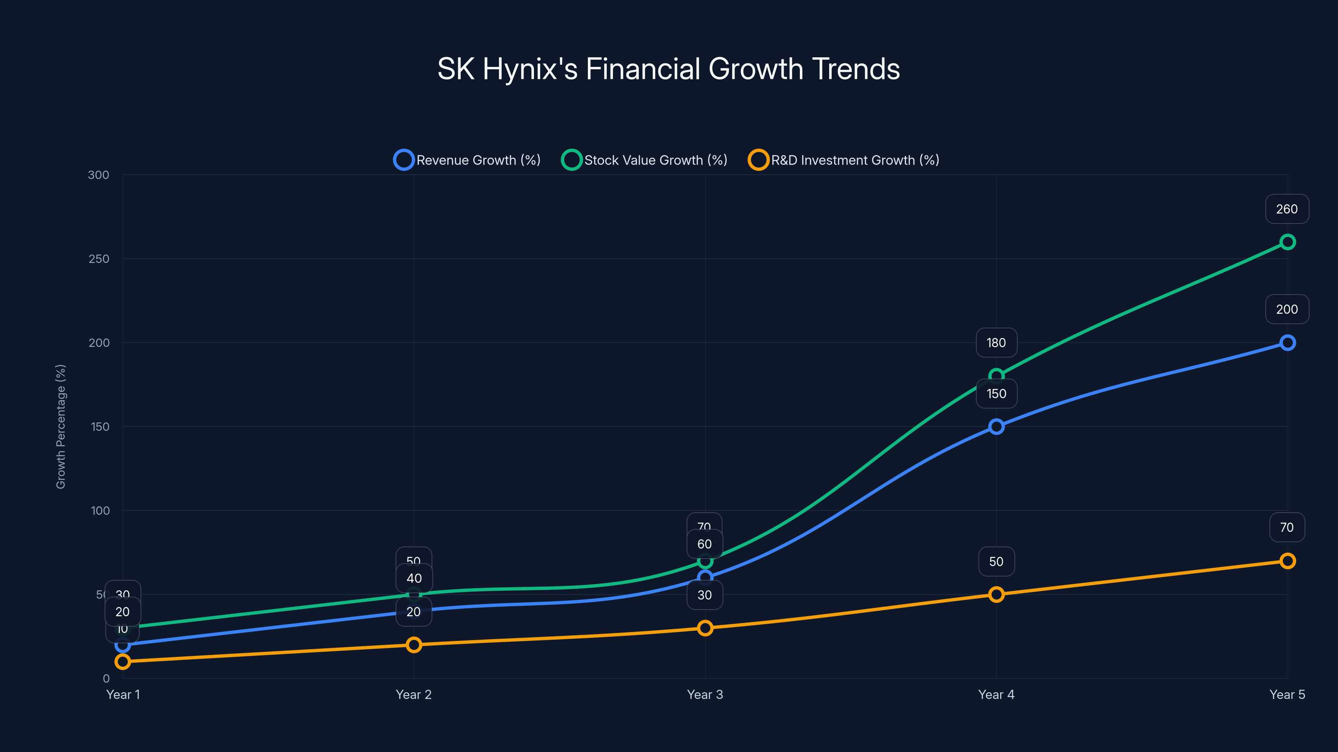
Task: Click the 260 data label
Action: point(1287,209)
